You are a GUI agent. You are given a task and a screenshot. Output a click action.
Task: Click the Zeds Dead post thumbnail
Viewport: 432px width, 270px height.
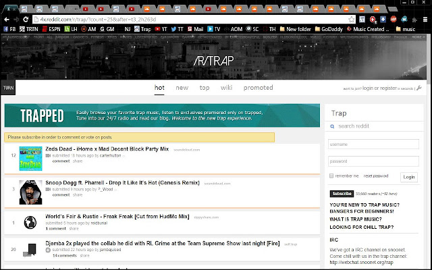coord(30,159)
